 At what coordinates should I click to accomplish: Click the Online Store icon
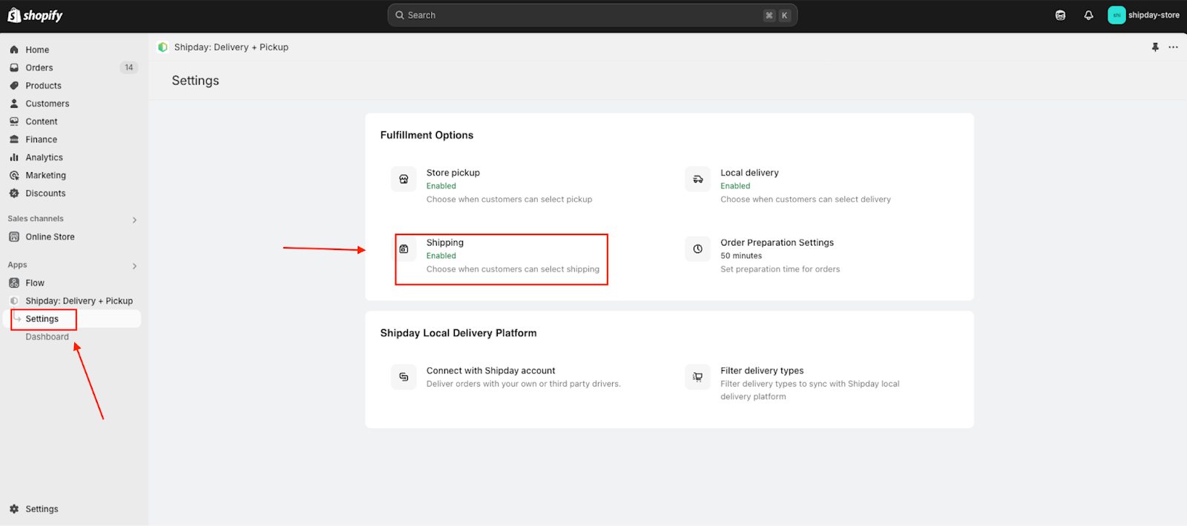[x=14, y=237]
